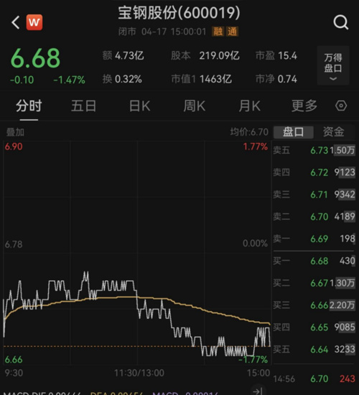Tap the current price 6.68
The image size is (359, 395).
click(35, 58)
